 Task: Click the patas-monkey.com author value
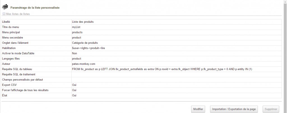pos(84,64)
